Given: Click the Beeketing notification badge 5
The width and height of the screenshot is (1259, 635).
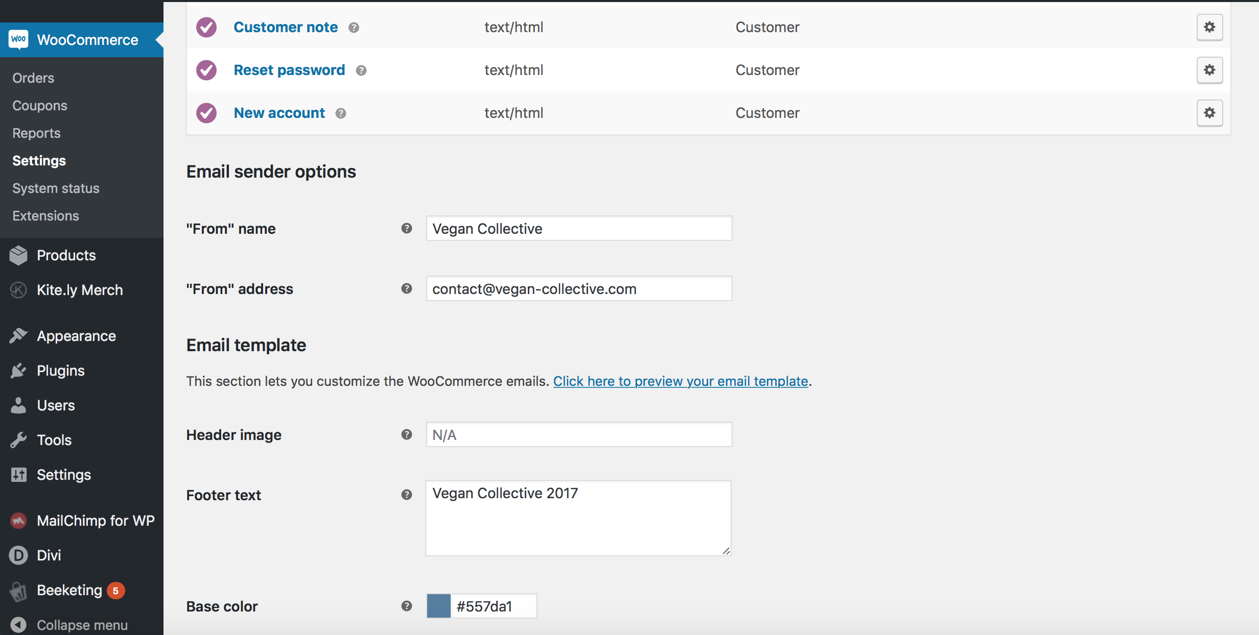Looking at the screenshot, I should pos(116,591).
